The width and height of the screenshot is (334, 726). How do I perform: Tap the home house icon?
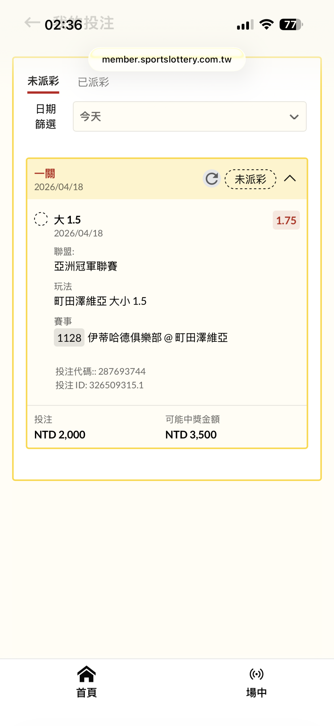click(x=86, y=674)
